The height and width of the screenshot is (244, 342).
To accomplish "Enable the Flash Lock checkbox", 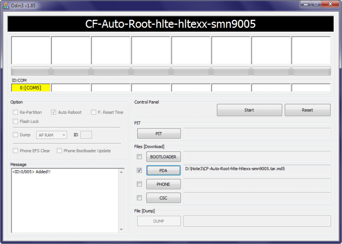I will (15, 122).
